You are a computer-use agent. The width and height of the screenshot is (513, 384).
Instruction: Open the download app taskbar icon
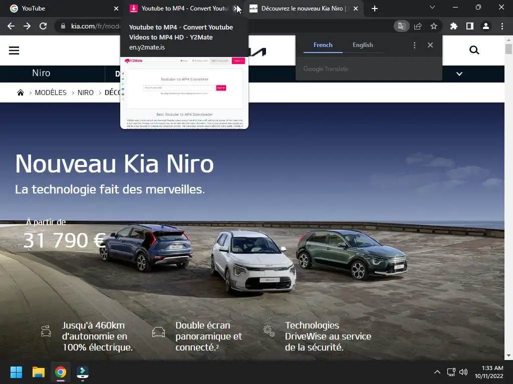pyautogui.click(x=83, y=372)
